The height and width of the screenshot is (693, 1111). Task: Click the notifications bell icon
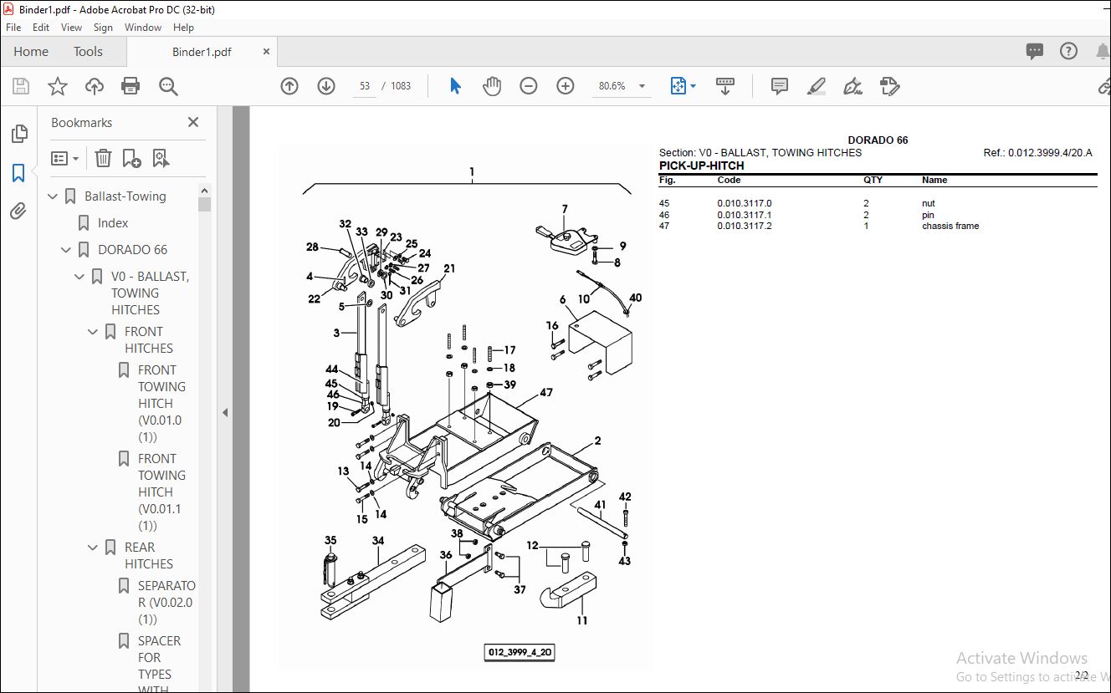coord(1102,51)
